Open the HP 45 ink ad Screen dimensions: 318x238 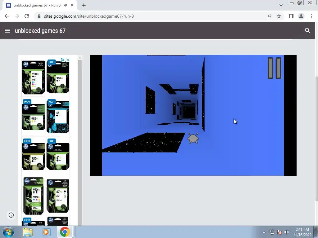(x=58, y=117)
